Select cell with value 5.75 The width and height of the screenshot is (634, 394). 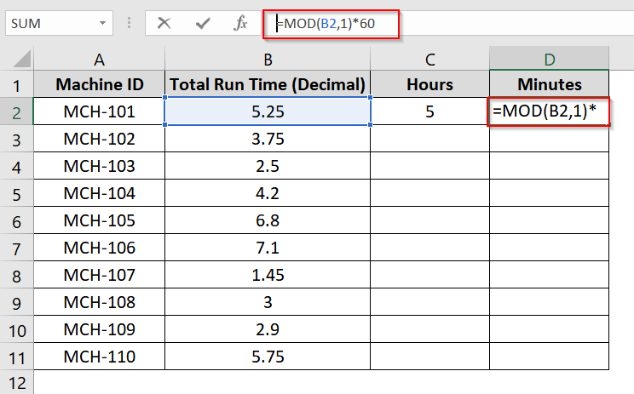click(268, 357)
